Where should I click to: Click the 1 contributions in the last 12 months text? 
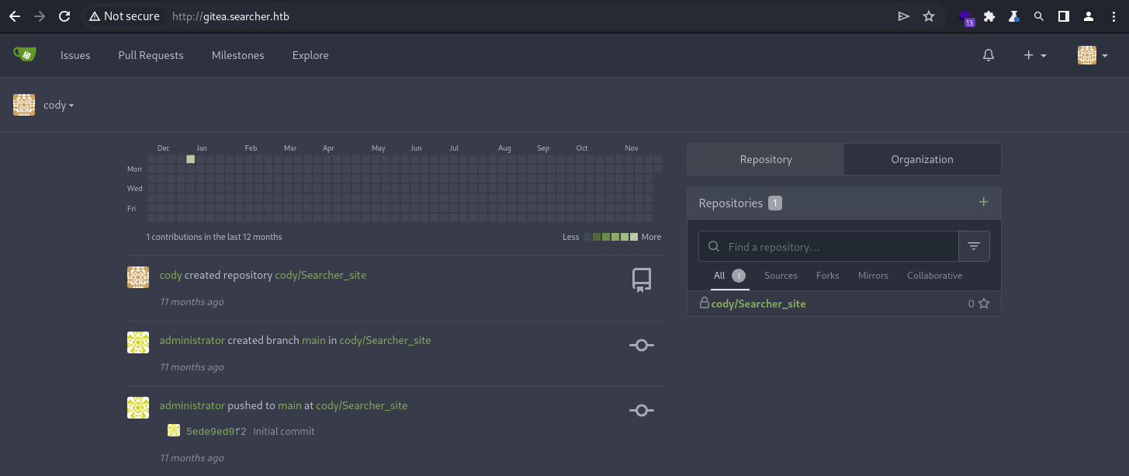214,237
